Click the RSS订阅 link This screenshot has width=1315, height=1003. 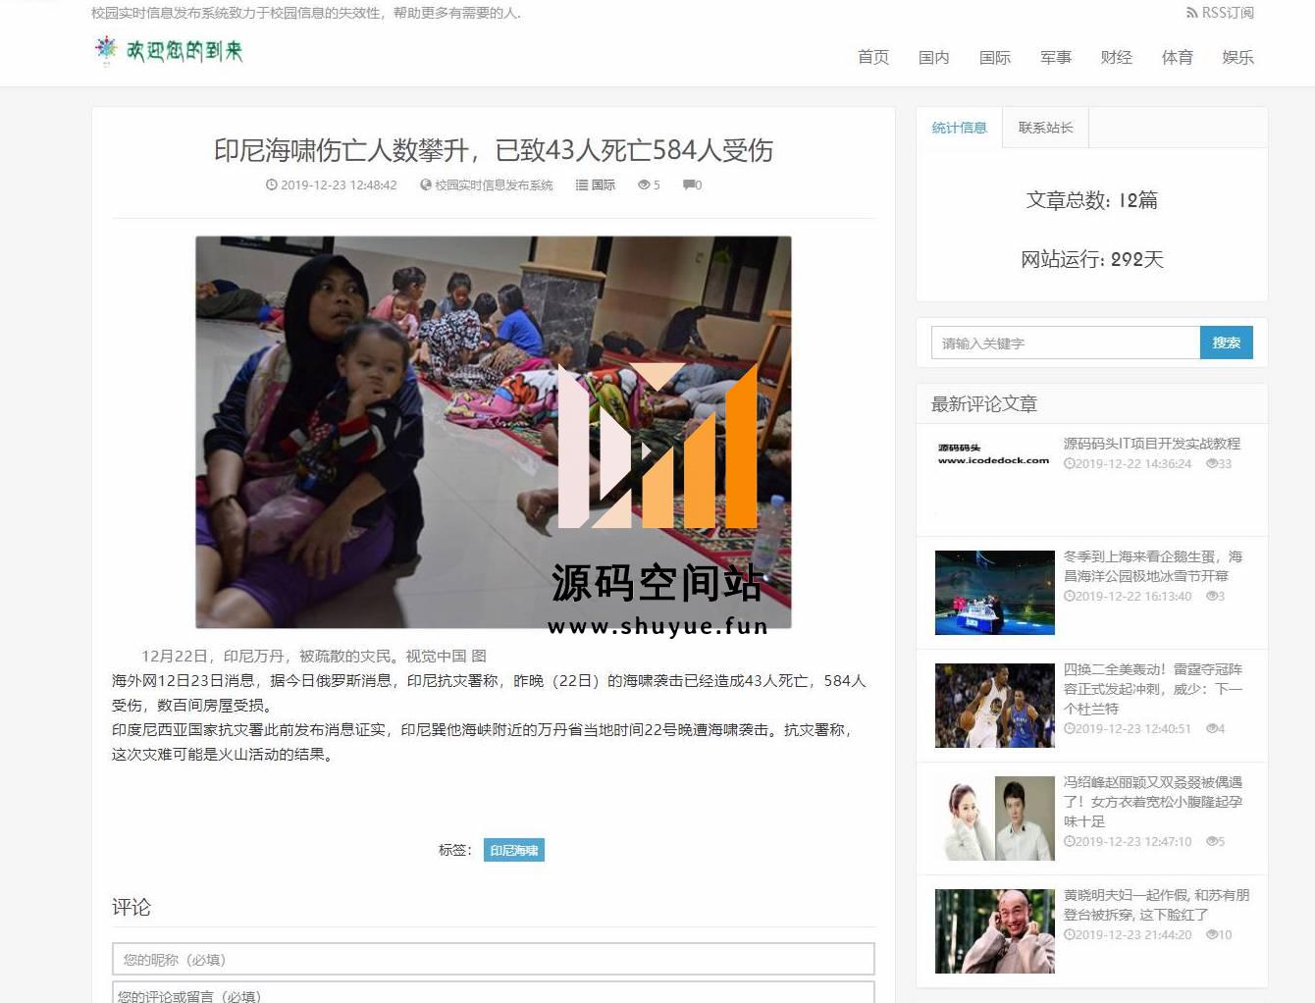coord(1220,13)
